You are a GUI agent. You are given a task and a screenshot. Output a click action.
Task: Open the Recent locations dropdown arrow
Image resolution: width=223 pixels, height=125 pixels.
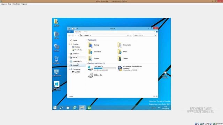[x=75, y=35]
